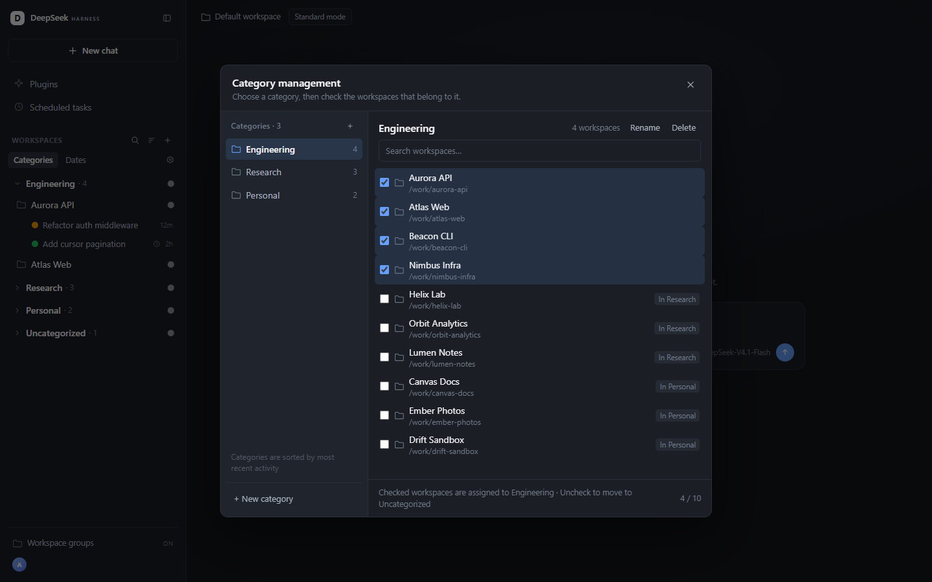Check the Drift Sandbox workspace checkbox

[384, 444]
